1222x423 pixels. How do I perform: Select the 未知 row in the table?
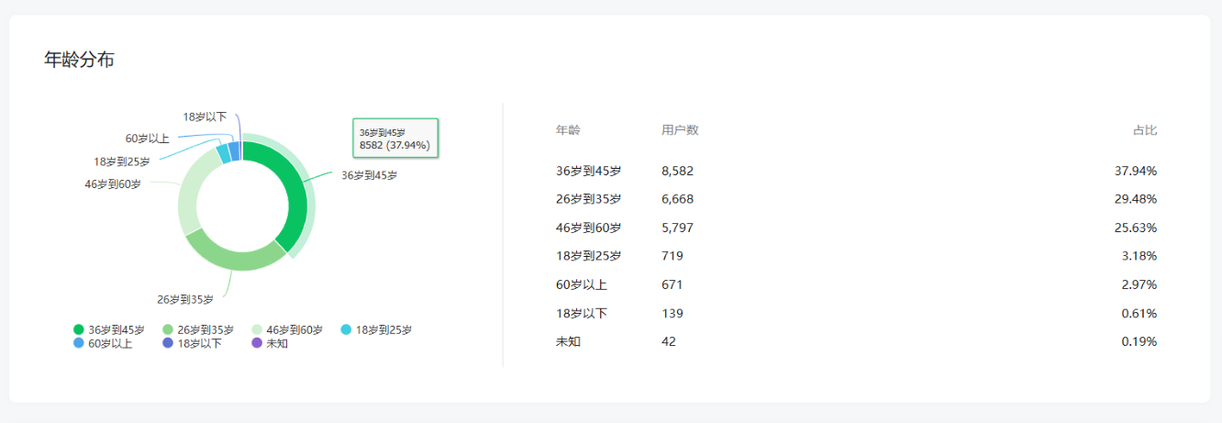568,341
